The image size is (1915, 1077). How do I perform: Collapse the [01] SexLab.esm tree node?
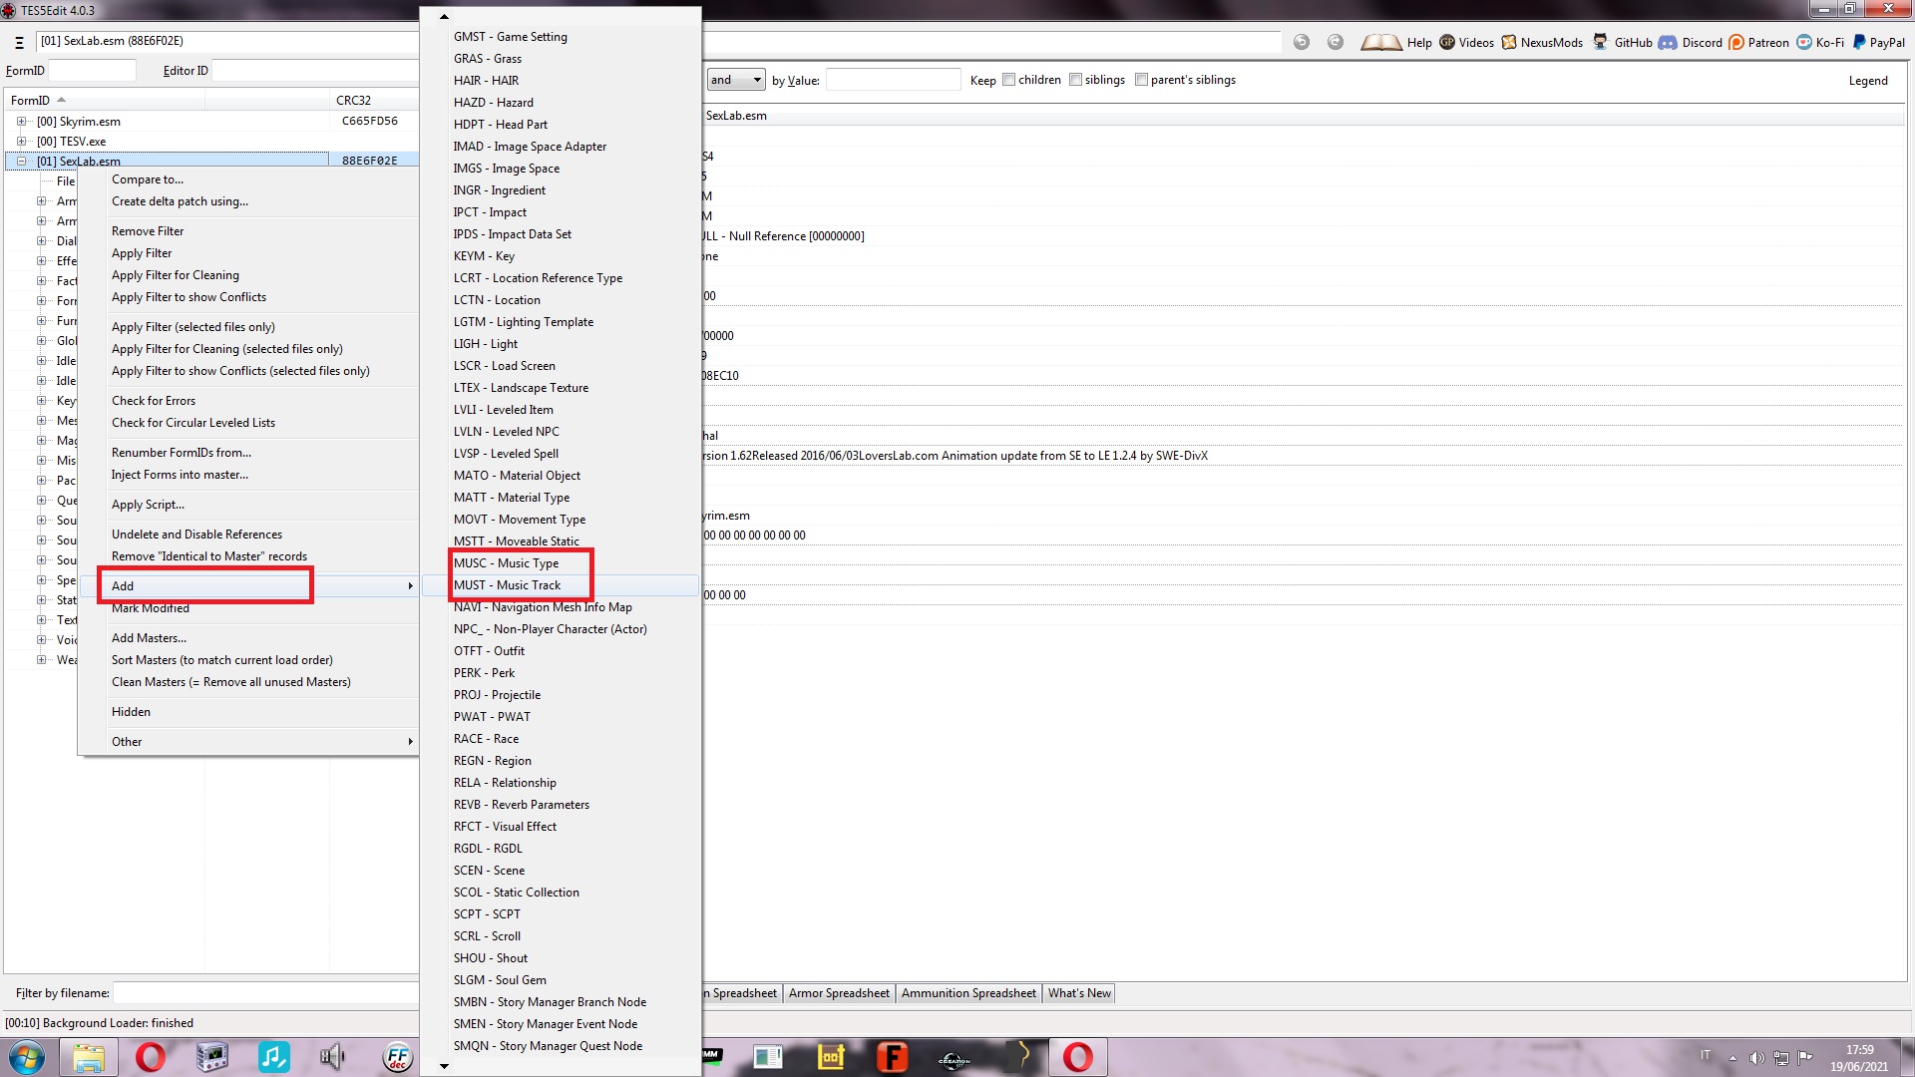point(21,161)
